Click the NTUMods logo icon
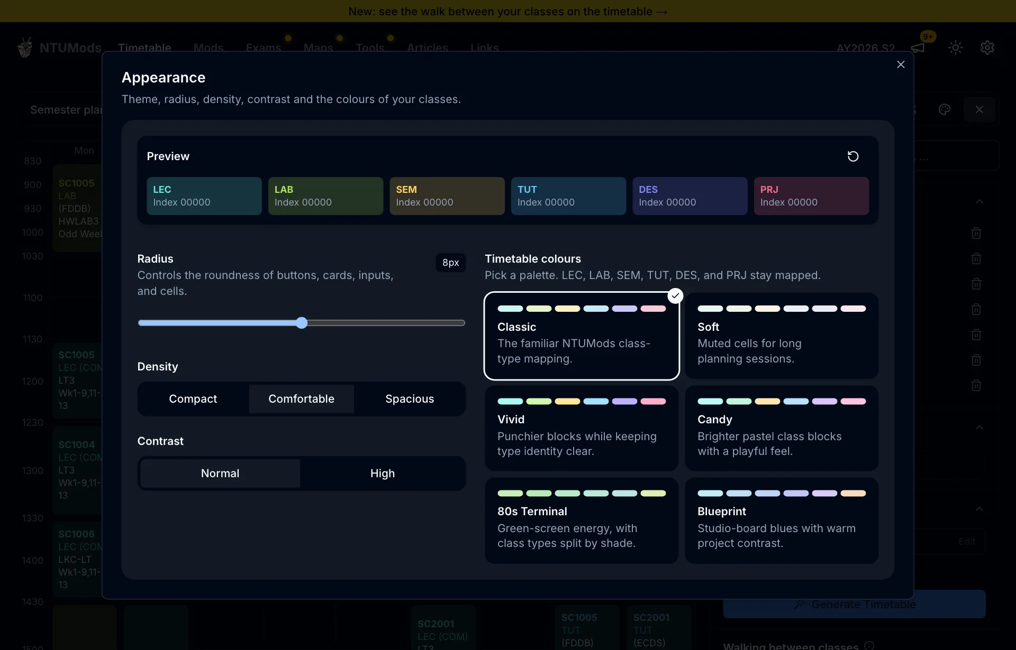 click(x=25, y=48)
